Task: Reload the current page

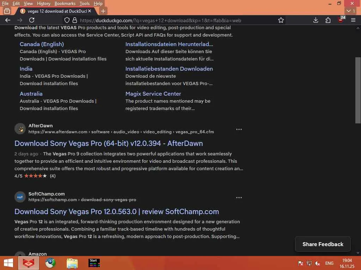Action: (32, 20)
